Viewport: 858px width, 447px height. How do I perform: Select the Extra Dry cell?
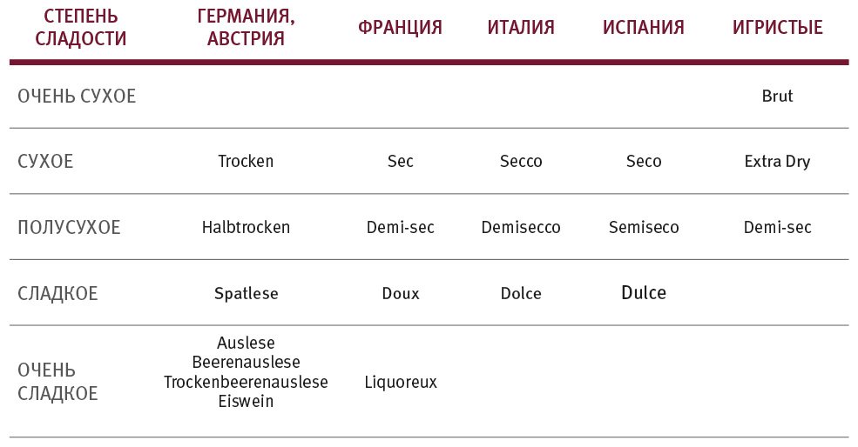click(777, 161)
